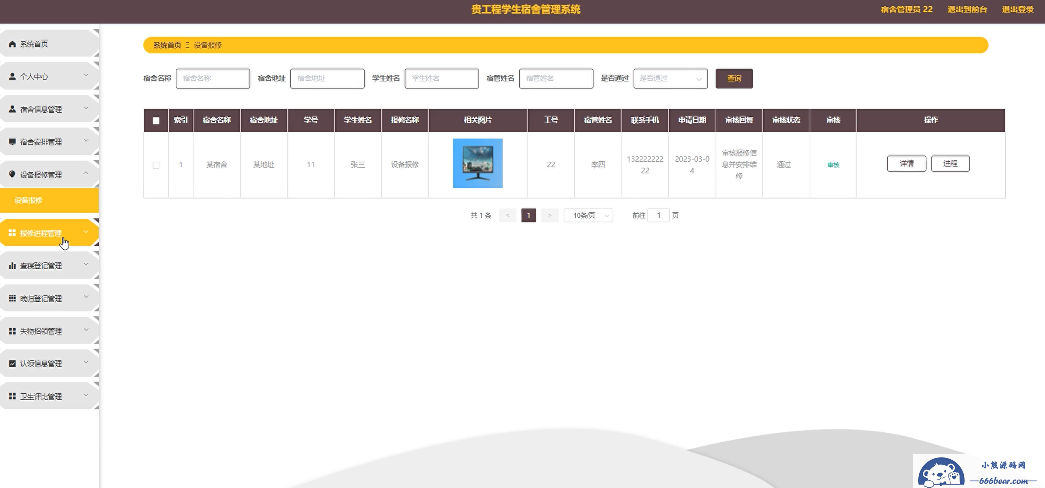Click the grid icon beside 报修进程管理
Viewport: 1045px width, 488px height.
point(12,233)
